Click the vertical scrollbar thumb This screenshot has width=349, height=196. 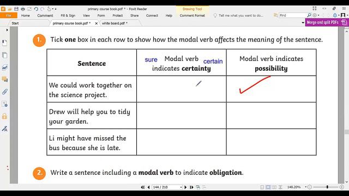click(347, 132)
